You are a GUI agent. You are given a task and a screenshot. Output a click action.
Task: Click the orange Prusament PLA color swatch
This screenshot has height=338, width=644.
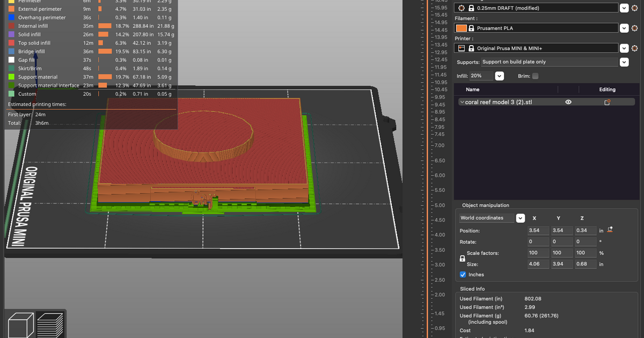coord(461,28)
